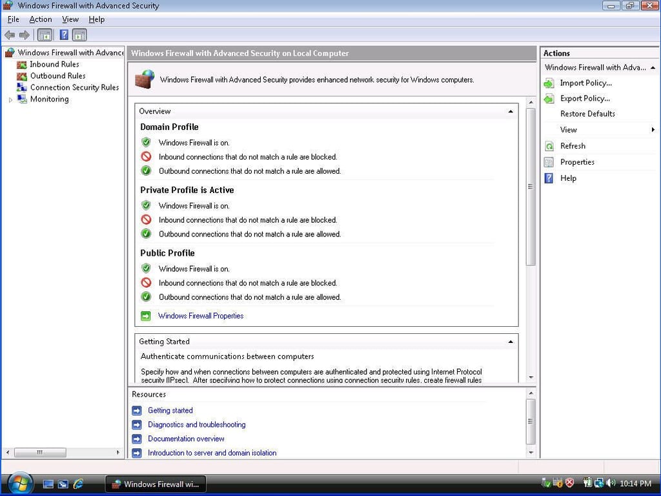The width and height of the screenshot is (661, 496).
Task: Click the Show Desktop quick launch icon
Action: pyautogui.click(x=48, y=484)
